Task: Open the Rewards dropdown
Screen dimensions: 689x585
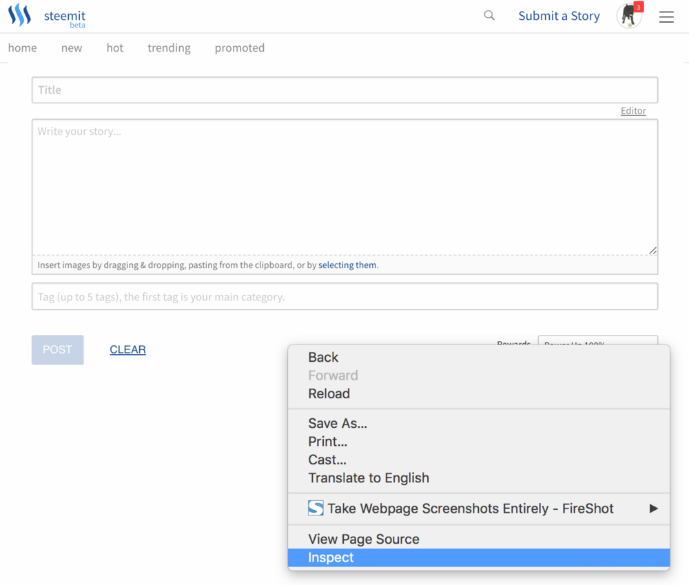Action: click(x=597, y=340)
